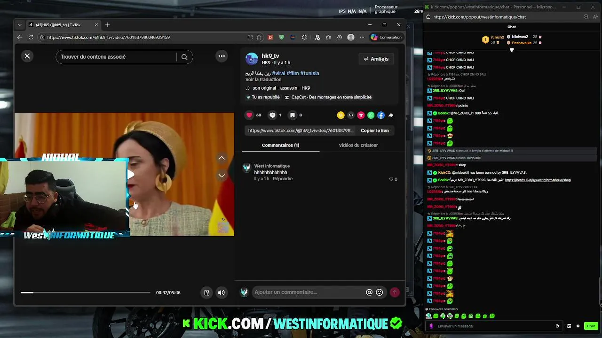Viewport: 602px width, 338px height.
Task: Open son original - assassin - HK9 sound
Action: coord(278,88)
